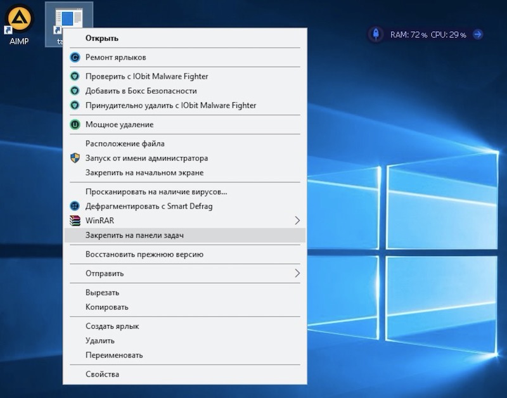Click the green 'Мощное удаление' uninstaller icon
Image resolution: width=507 pixels, height=398 pixels.
click(75, 124)
